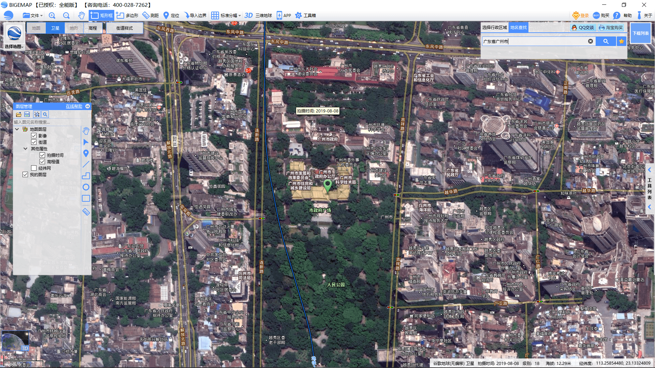Uncheck the 影像 imagery layer checkbox

(x=34, y=136)
